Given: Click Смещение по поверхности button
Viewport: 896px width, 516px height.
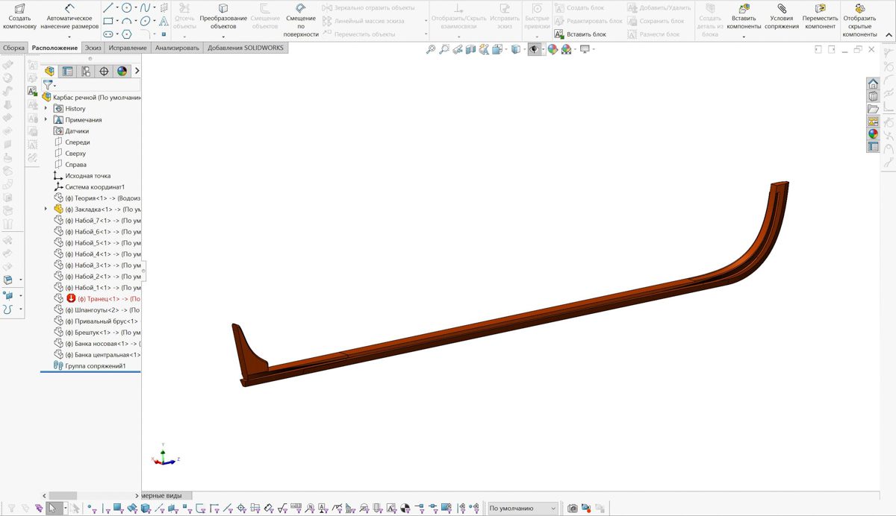Looking at the screenshot, I should tap(301, 8).
